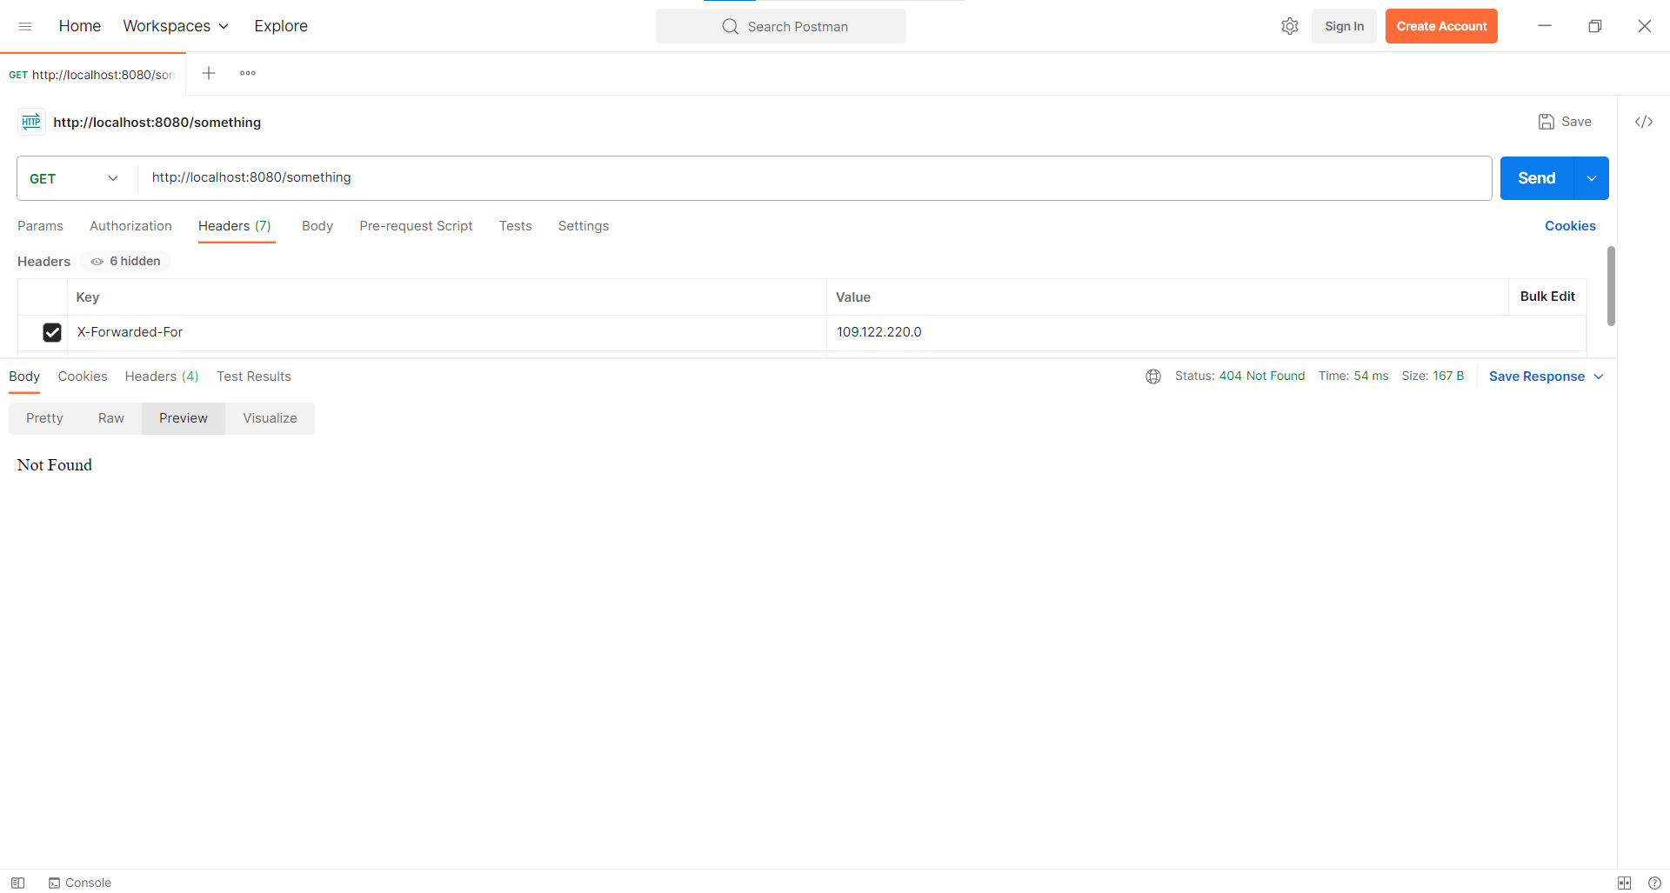Screen dimensions: 1670x893
Task: Click the request title localhost:8080/something
Action: pyautogui.click(x=157, y=123)
